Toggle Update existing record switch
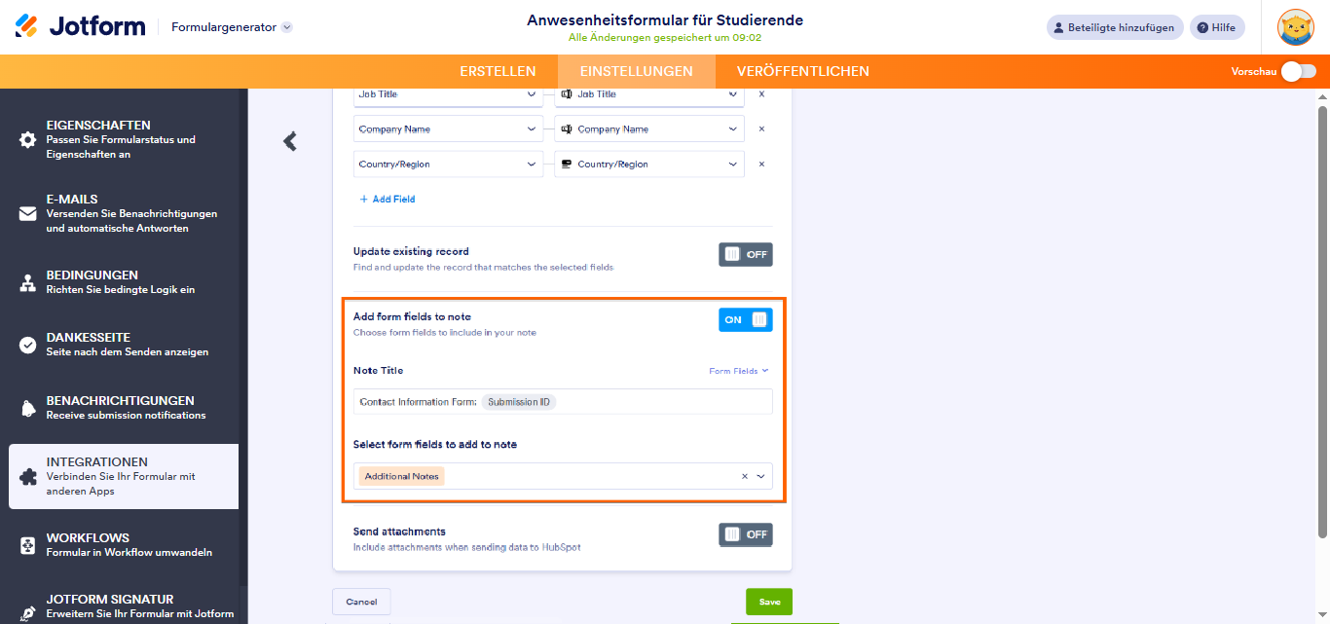Image resolution: width=1330 pixels, height=624 pixels. coord(746,254)
